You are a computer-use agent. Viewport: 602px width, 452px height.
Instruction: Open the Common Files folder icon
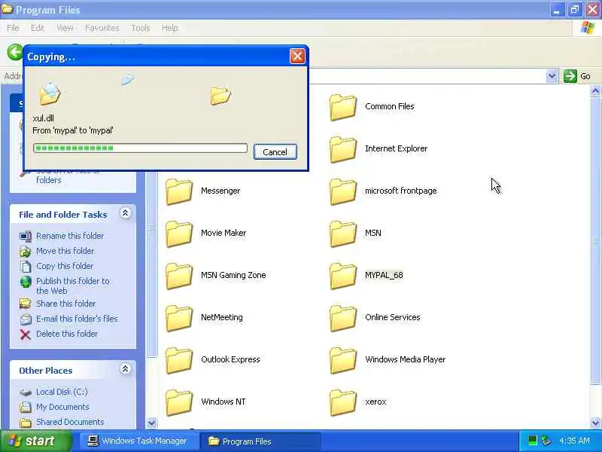tap(343, 107)
